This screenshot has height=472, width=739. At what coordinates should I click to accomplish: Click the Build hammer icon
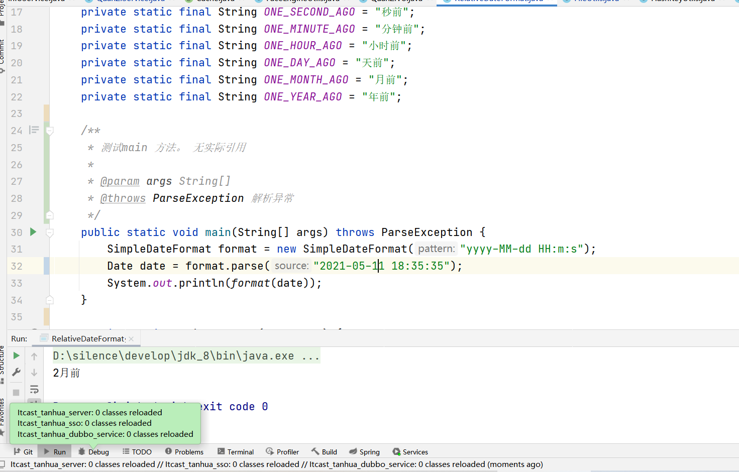point(315,451)
